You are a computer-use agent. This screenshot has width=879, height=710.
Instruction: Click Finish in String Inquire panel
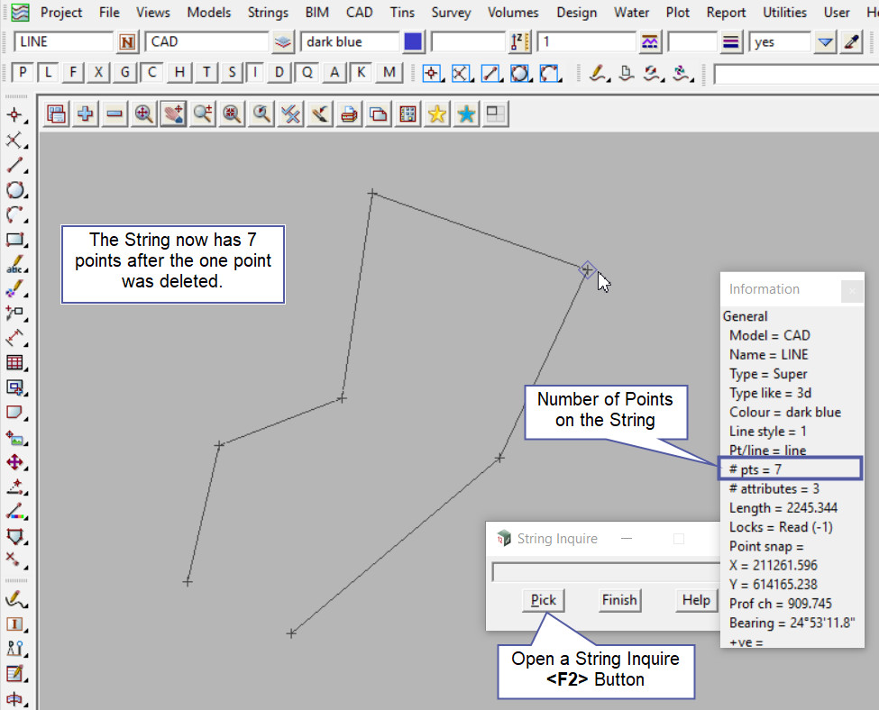[x=618, y=600]
